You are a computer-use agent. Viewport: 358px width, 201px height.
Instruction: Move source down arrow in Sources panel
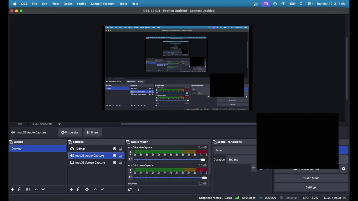[x=102, y=189]
